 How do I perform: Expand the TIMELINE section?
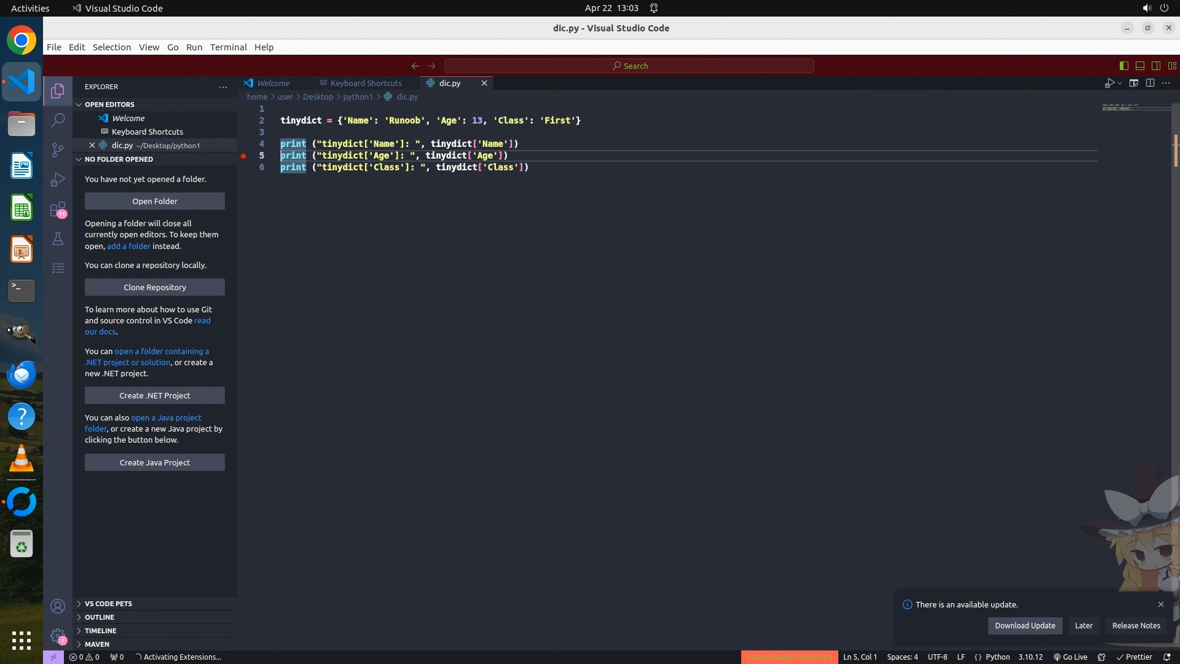(101, 631)
